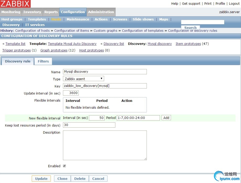This screenshot has width=241, height=183.
Task: Open history link Custom graphs
Action: [x=105, y=31]
